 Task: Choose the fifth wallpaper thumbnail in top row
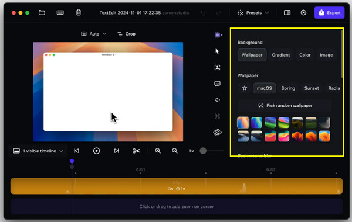(x=297, y=123)
